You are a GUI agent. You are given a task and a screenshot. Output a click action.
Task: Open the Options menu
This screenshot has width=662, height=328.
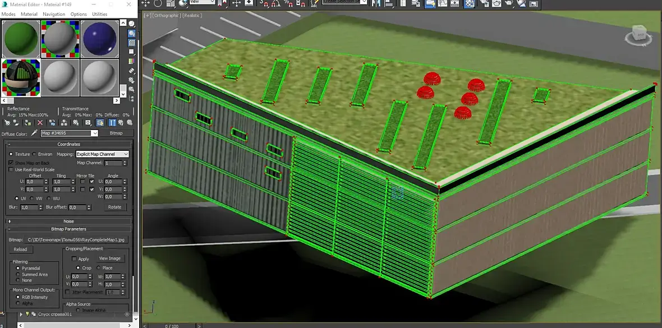(79, 14)
